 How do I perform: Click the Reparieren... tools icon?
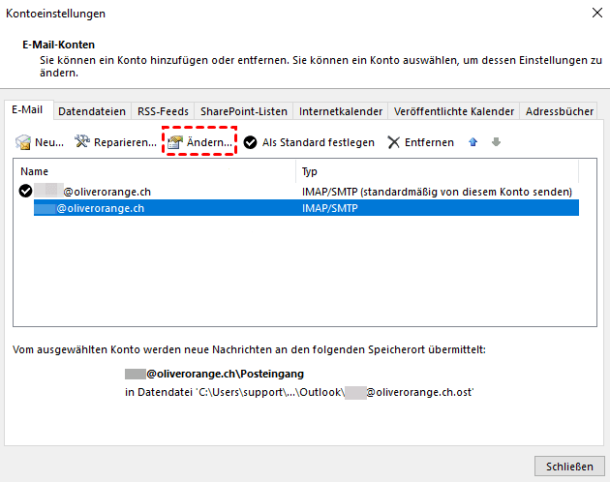82,142
